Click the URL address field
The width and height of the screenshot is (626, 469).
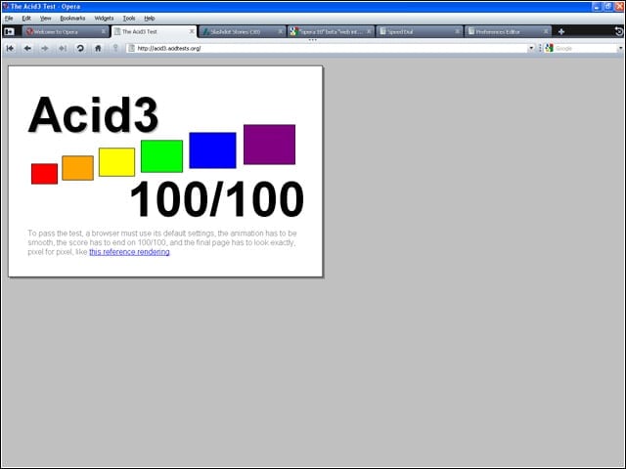coord(331,48)
